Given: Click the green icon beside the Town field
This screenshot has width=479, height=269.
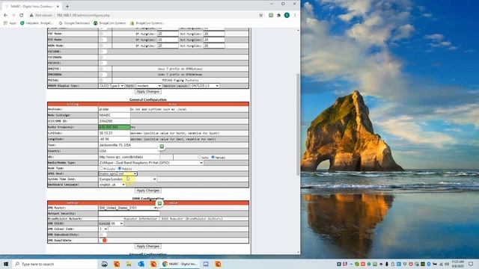Looking at the screenshot, I should coord(162,146).
